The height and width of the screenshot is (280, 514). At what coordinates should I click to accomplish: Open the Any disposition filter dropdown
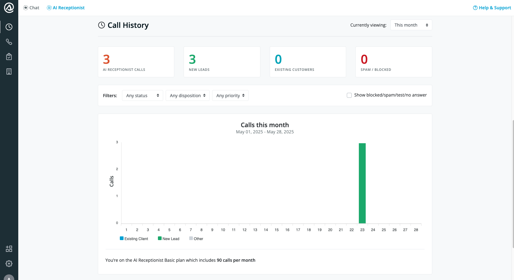(188, 96)
